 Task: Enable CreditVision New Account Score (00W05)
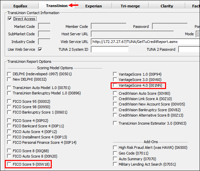point(115,104)
